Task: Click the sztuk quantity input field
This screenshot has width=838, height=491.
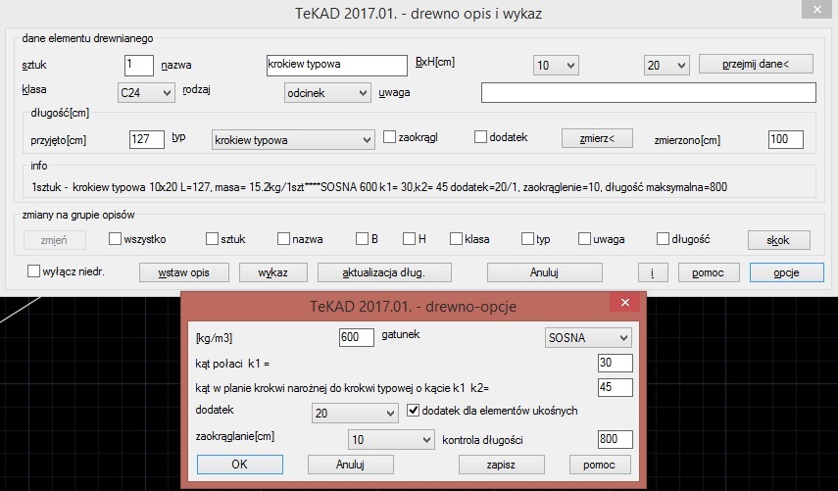Action: [139, 66]
